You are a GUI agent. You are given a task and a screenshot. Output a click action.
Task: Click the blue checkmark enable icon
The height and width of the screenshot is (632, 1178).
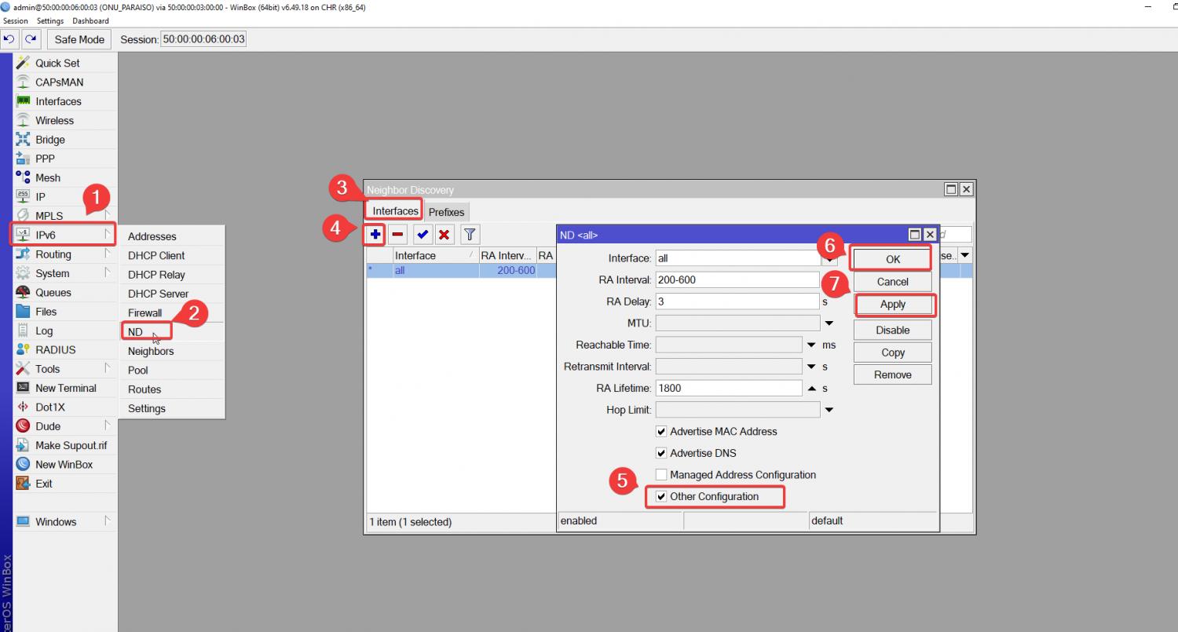pyautogui.click(x=423, y=234)
